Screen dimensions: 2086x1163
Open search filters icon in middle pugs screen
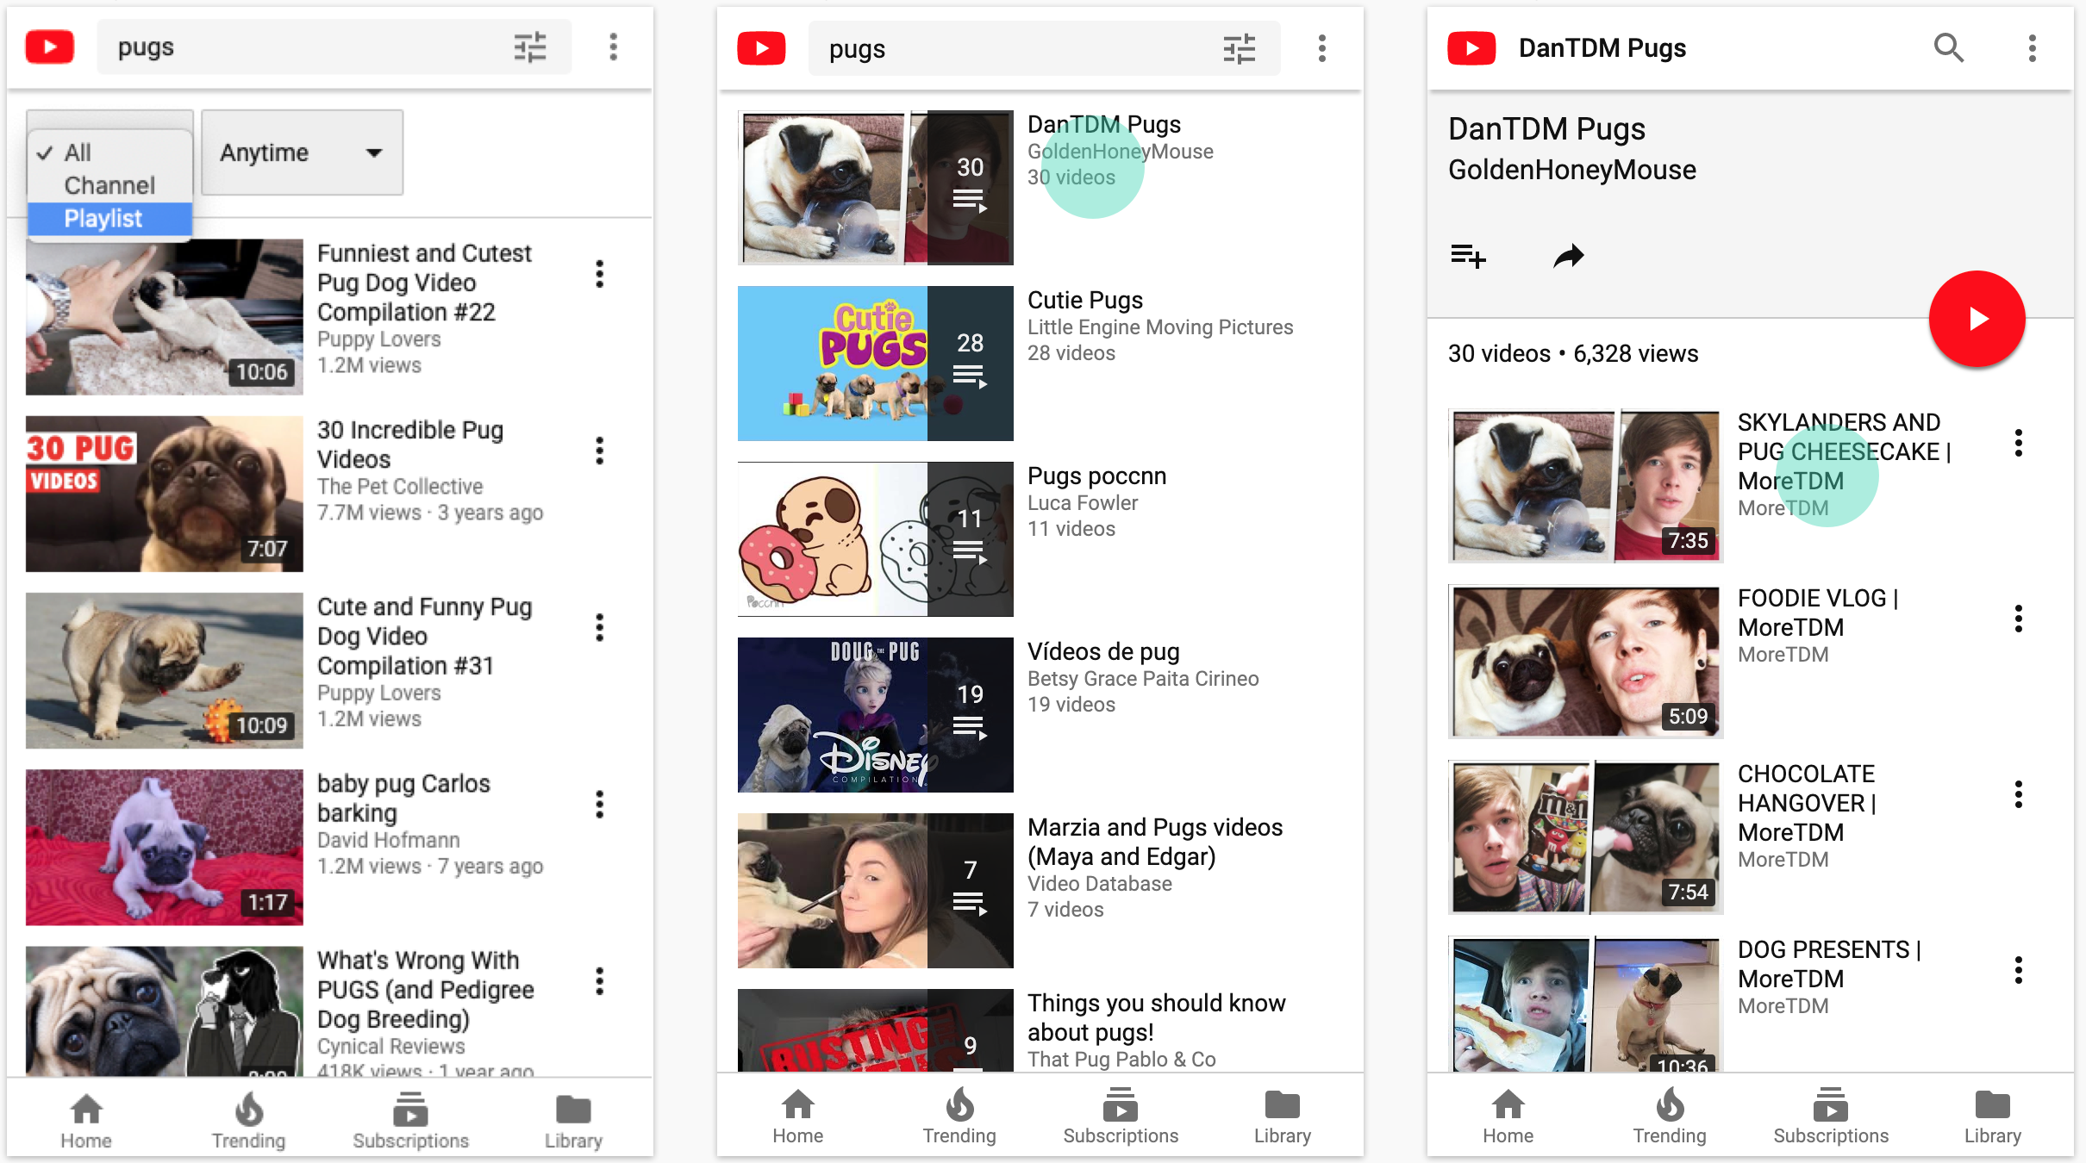[x=1240, y=49]
